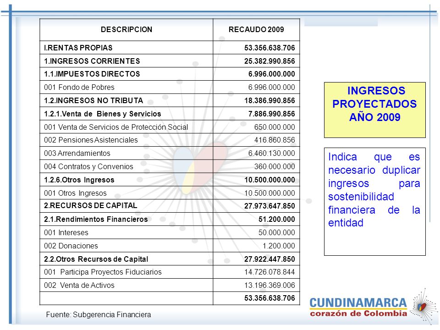
Task: Click the value 1.200.000
Action: click(x=279, y=246)
